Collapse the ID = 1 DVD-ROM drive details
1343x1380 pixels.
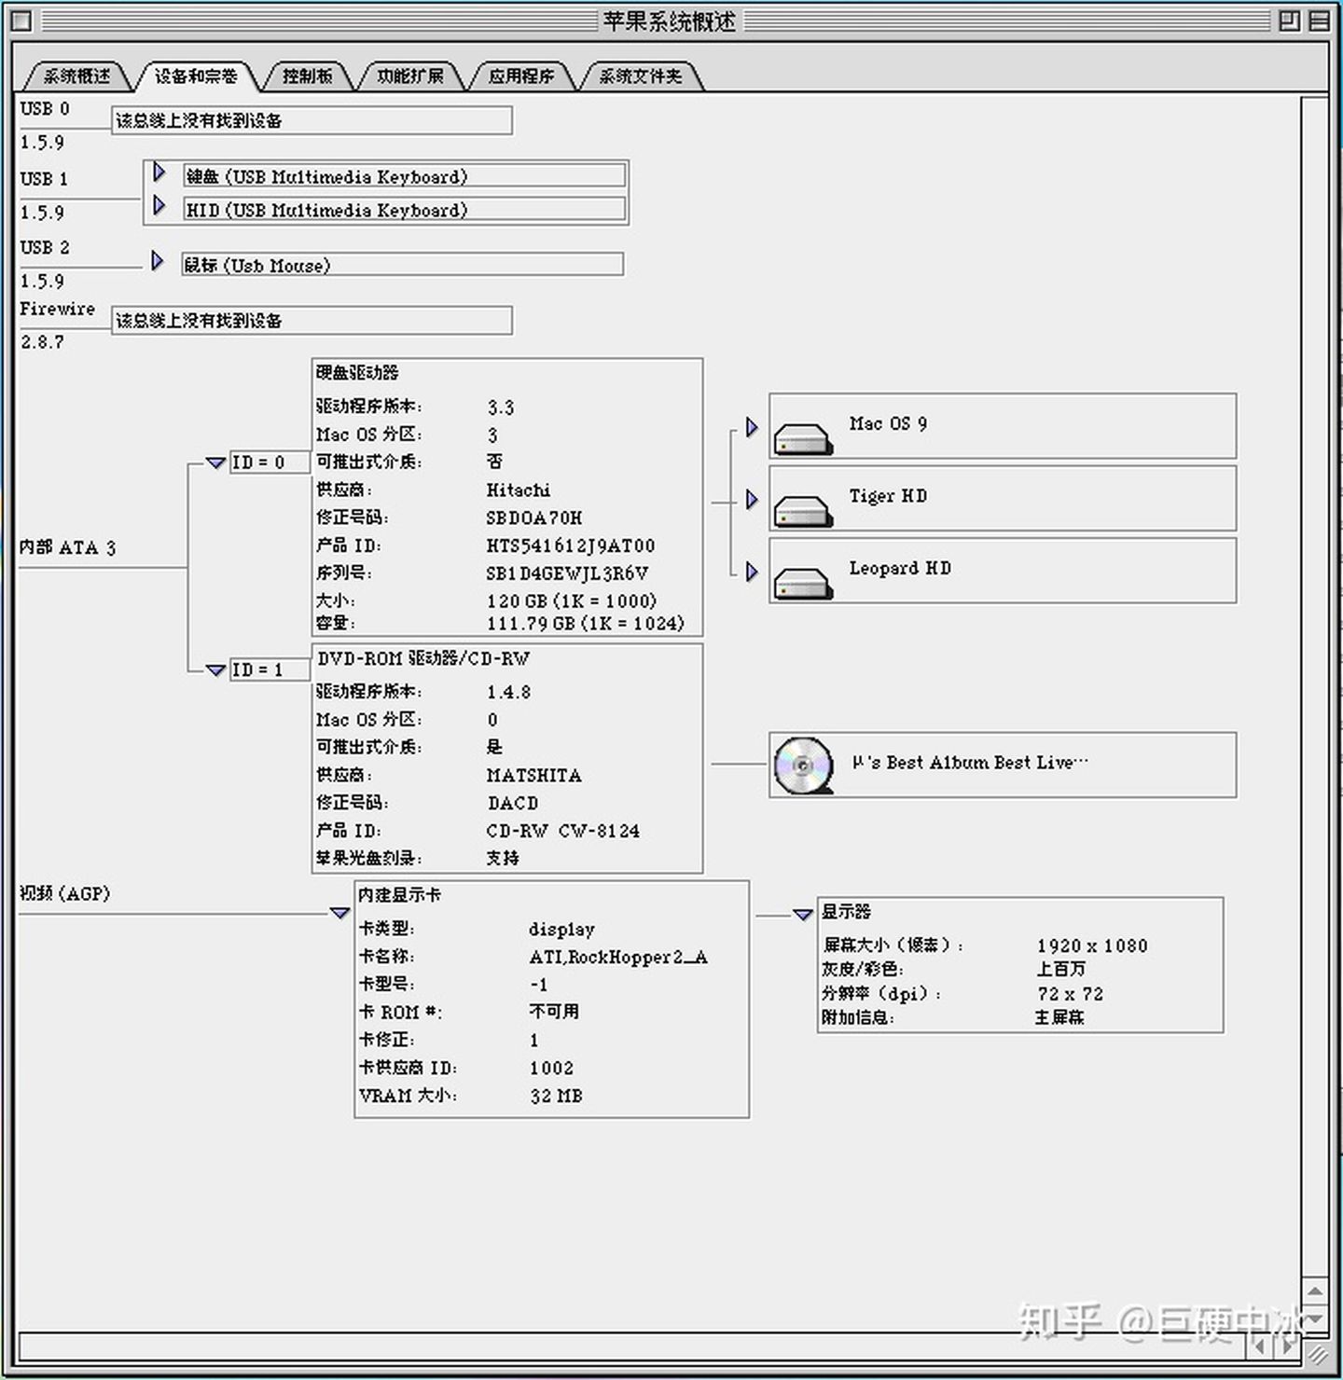click(x=215, y=669)
